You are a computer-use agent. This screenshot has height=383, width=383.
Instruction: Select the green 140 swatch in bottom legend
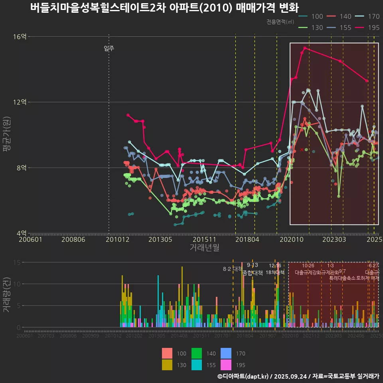(x=197, y=353)
